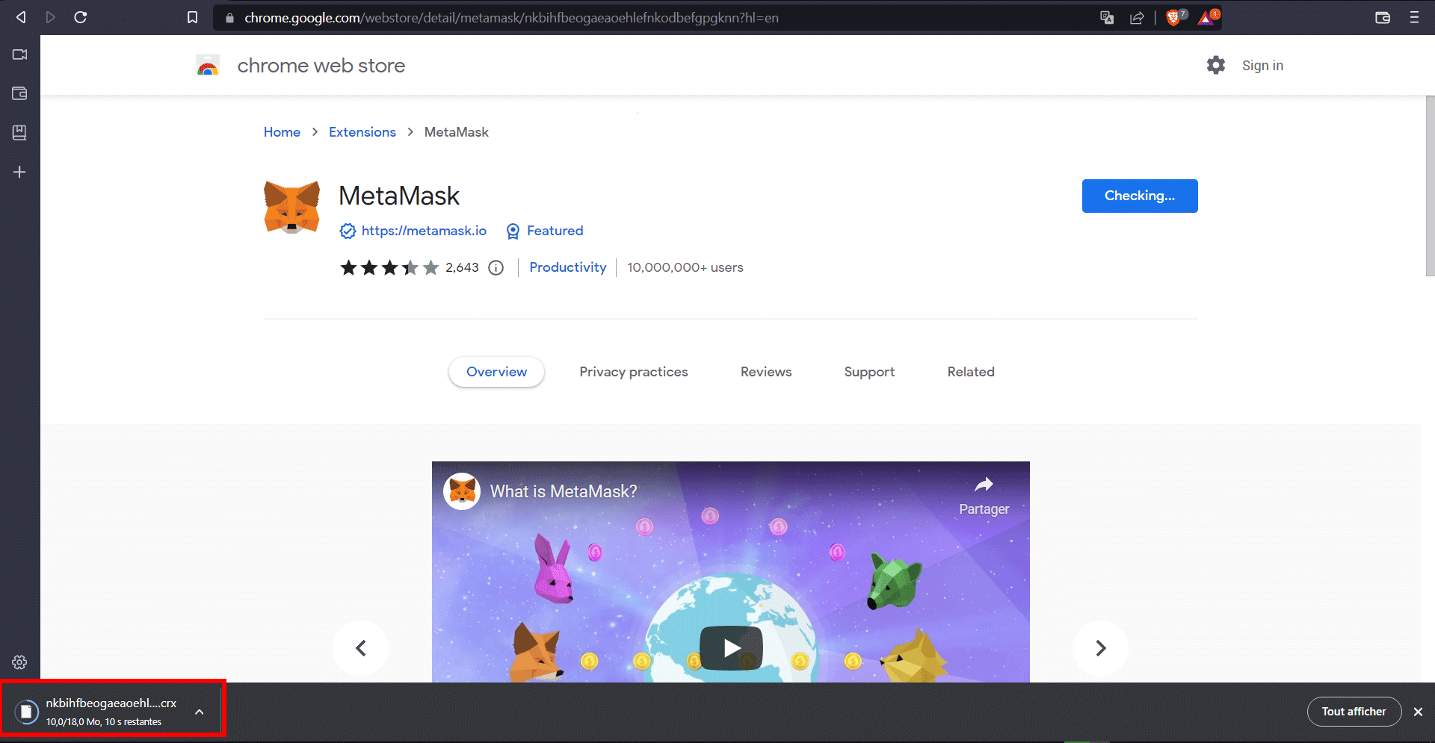
Task: Open the translate page icon in address bar
Action: point(1107,18)
